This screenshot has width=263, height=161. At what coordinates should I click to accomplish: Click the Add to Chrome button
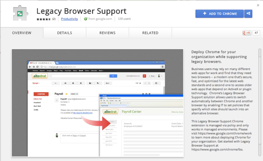pyautogui.click(x=219, y=14)
